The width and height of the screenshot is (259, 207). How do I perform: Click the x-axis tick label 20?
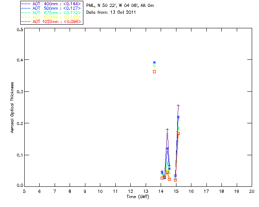pos(252,191)
